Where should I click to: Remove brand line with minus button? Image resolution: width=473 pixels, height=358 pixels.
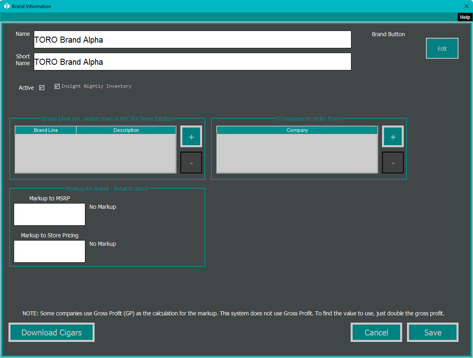click(191, 163)
